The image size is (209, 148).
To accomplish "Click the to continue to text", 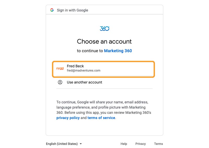I will (x=90, y=51).
